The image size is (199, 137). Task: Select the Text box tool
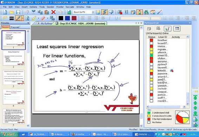click(x=27, y=18)
